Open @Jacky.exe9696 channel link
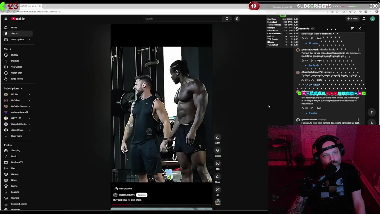The image size is (380, 214). click(x=127, y=195)
